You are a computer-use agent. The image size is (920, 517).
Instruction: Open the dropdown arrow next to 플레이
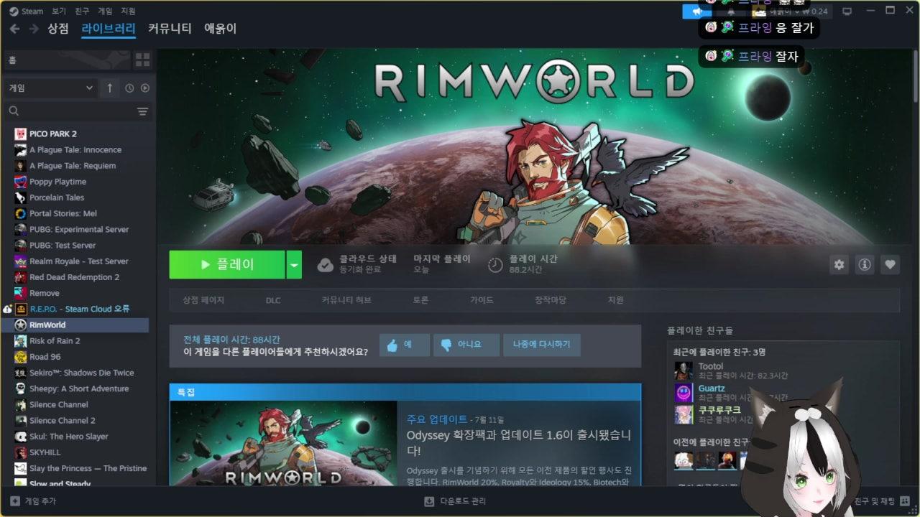294,264
